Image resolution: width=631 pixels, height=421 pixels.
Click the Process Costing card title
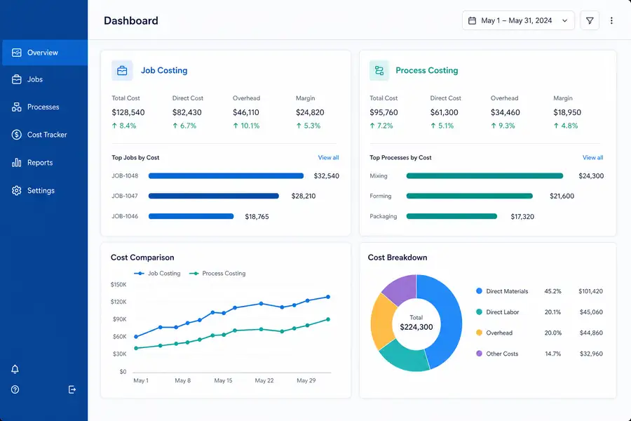pyautogui.click(x=426, y=70)
